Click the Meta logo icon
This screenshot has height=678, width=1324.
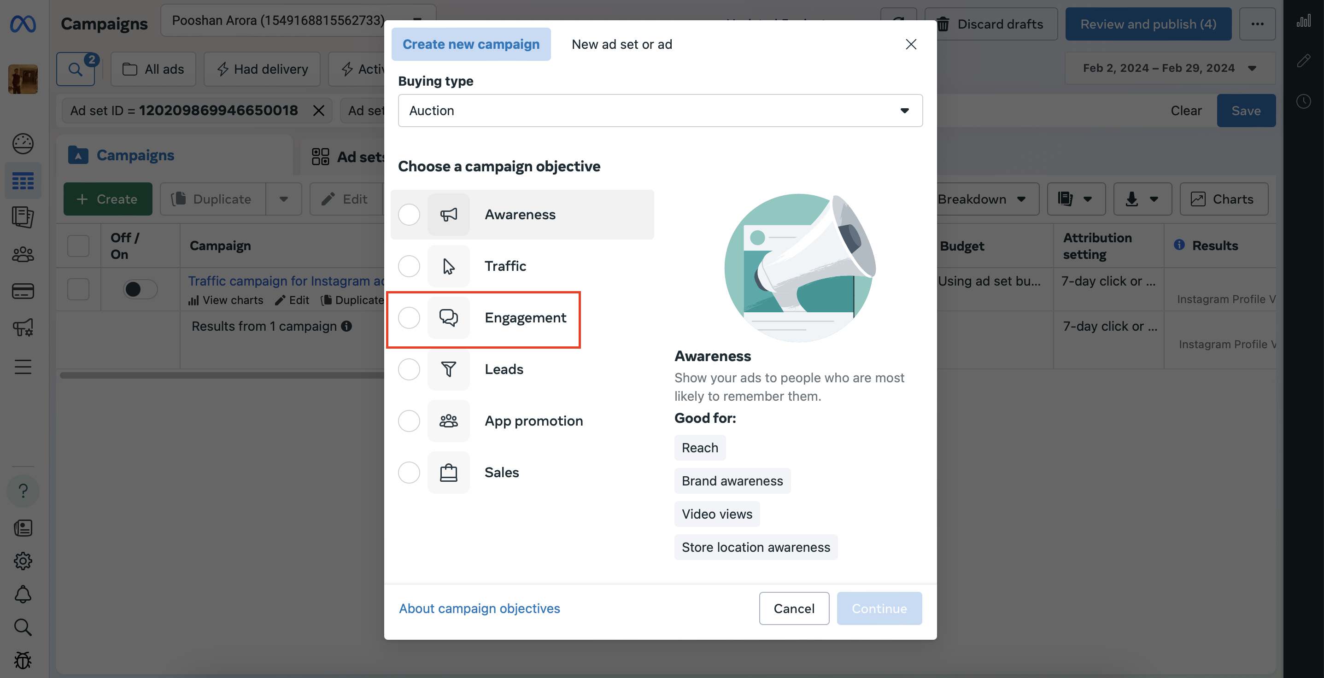pos(23,23)
